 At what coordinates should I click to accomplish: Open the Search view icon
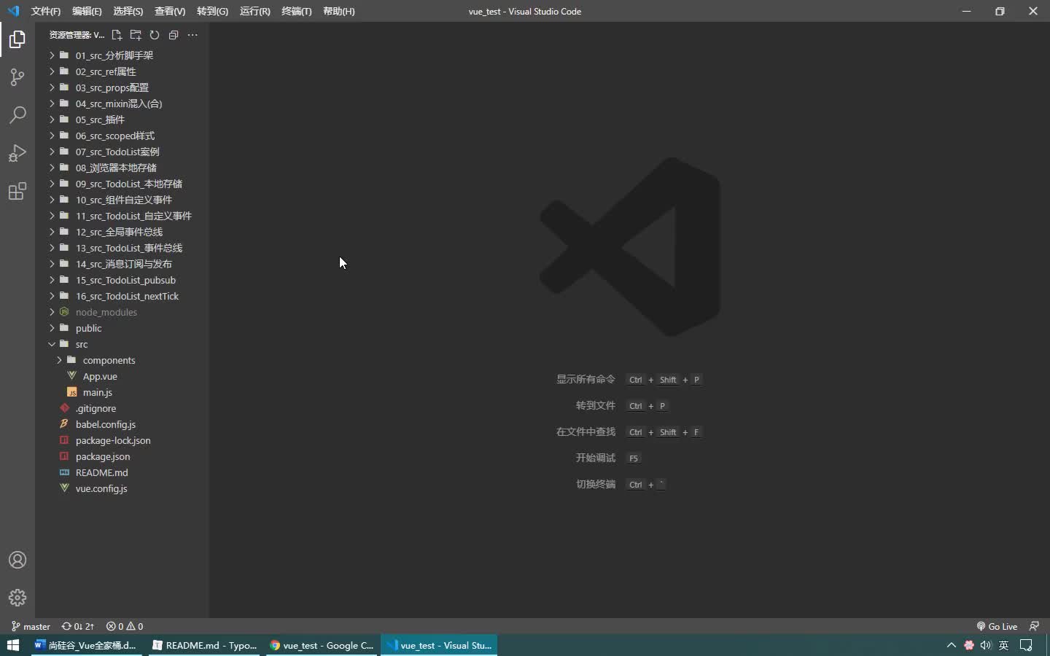coord(17,115)
